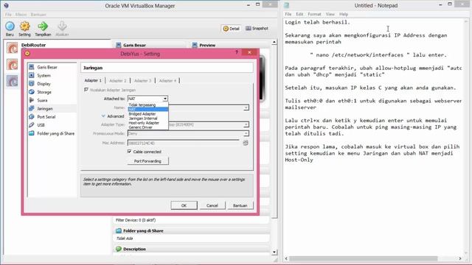
Task: Click Garis Besar panel header in manager
Action: 134,45
